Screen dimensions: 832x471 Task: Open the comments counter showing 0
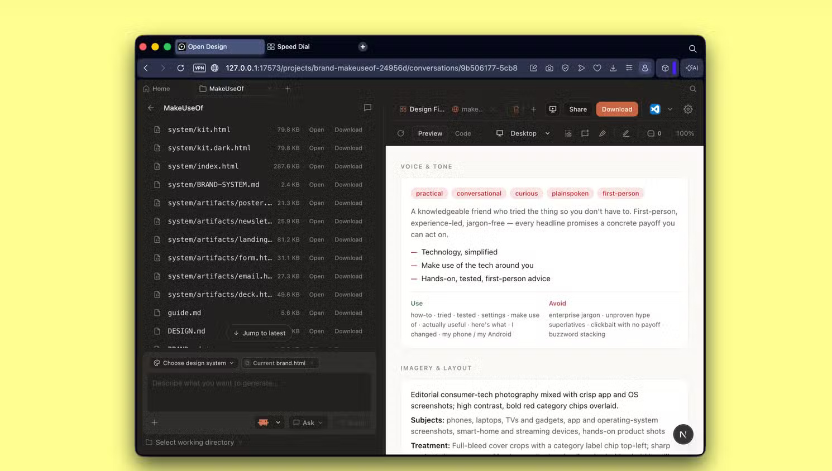pos(654,133)
